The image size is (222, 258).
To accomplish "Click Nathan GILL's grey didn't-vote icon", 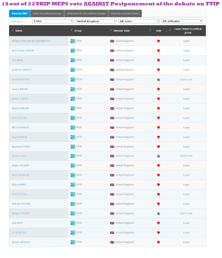I will (159, 156).
